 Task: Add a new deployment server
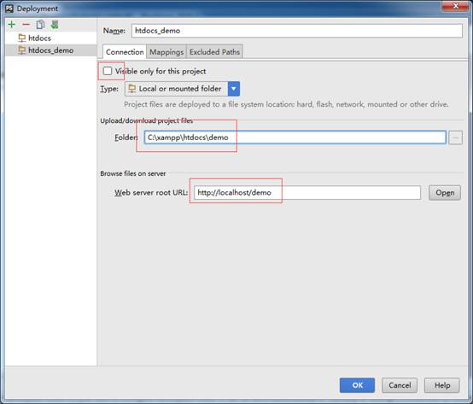pos(12,25)
